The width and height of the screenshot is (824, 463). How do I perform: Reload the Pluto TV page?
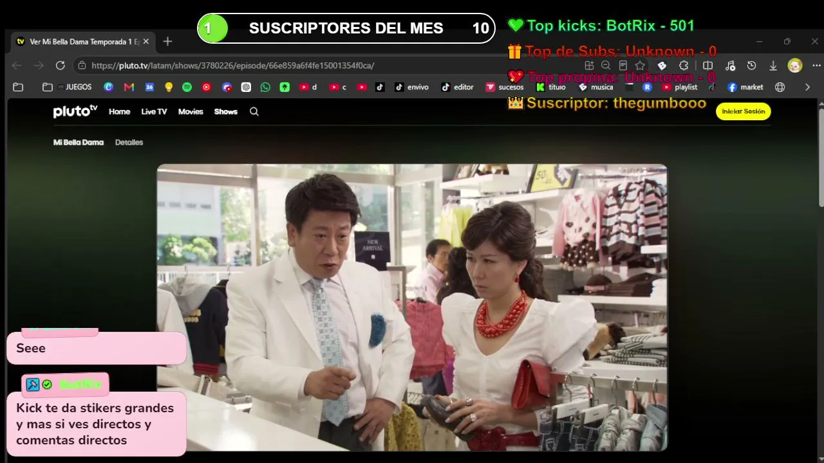61,66
